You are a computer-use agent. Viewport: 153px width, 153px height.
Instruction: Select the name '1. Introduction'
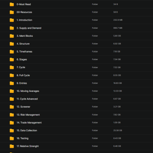[x=24, y=20]
